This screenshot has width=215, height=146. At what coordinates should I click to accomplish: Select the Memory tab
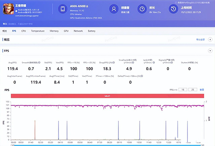(54, 31)
